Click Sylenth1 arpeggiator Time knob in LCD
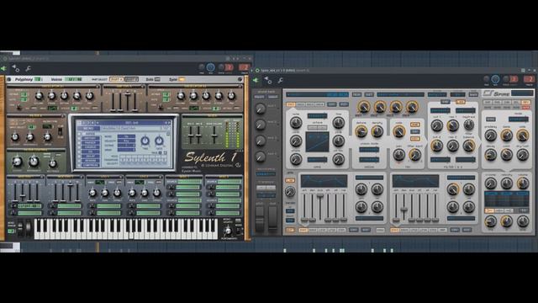Viewport: 538px width, 303px height. point(145,141)
